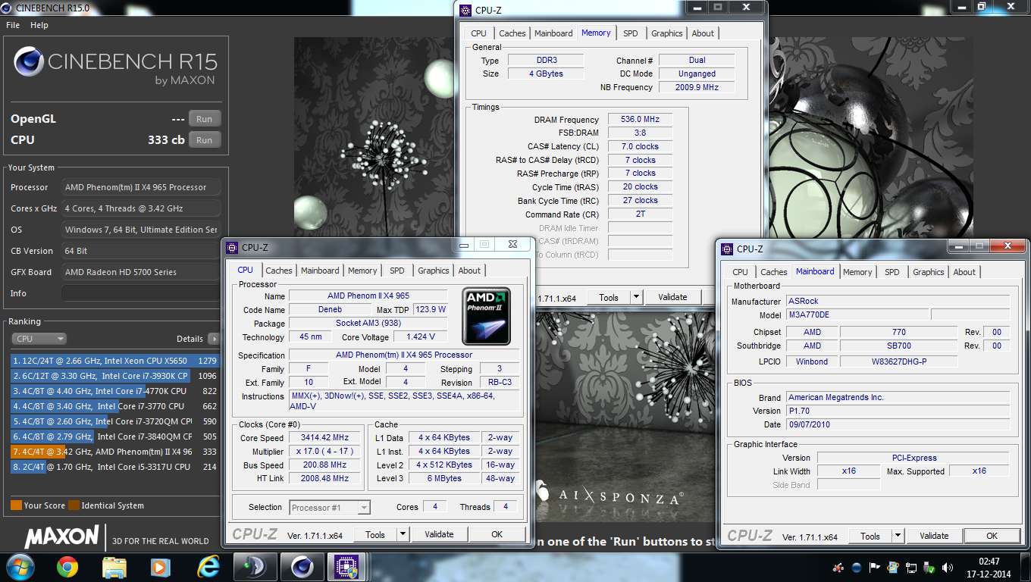Open the Help menu in Cinebench
Viewport: 1031px width, 582px height.
[39, 25]
